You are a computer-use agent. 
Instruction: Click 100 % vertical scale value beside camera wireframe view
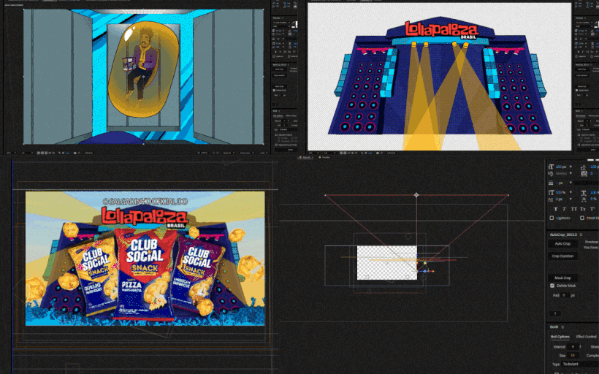click(x=561, y=193)
